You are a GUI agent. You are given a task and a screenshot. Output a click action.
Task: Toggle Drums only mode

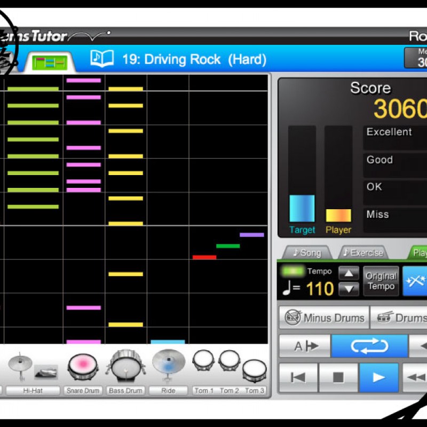click(x=399, y=318)
